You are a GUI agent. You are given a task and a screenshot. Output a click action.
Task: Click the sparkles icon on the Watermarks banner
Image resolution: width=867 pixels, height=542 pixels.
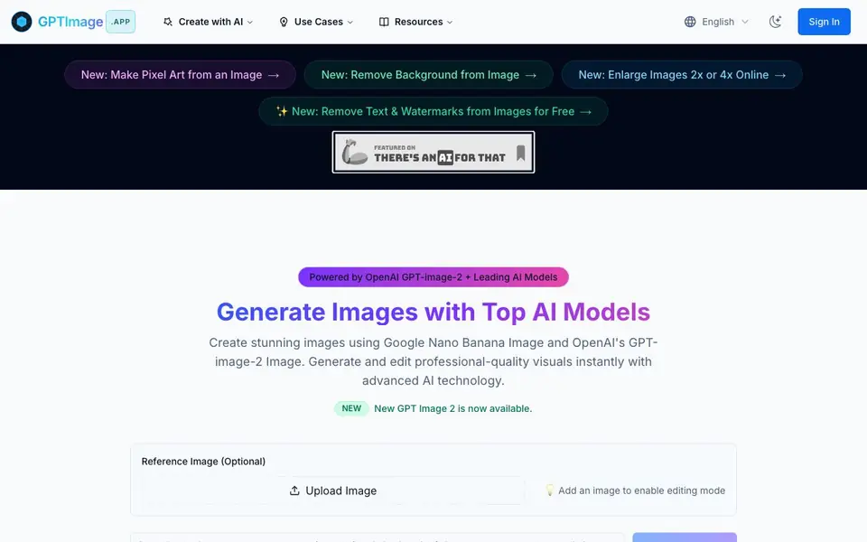click(x=282, y=111)
